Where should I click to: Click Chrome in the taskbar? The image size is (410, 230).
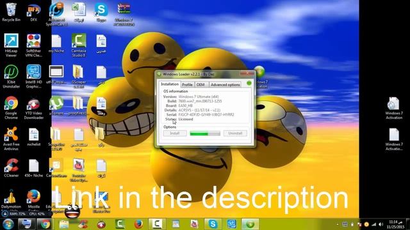coord(45,224)
